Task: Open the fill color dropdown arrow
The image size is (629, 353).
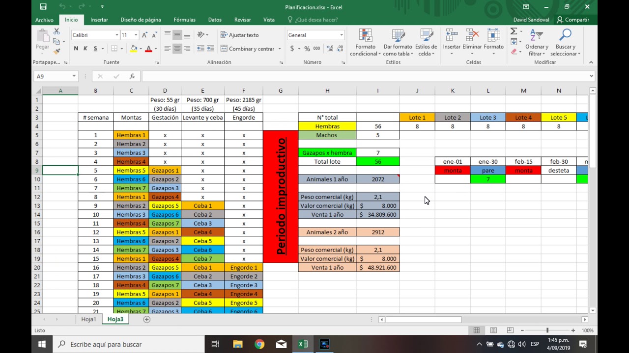Action: tap(141, 49)
